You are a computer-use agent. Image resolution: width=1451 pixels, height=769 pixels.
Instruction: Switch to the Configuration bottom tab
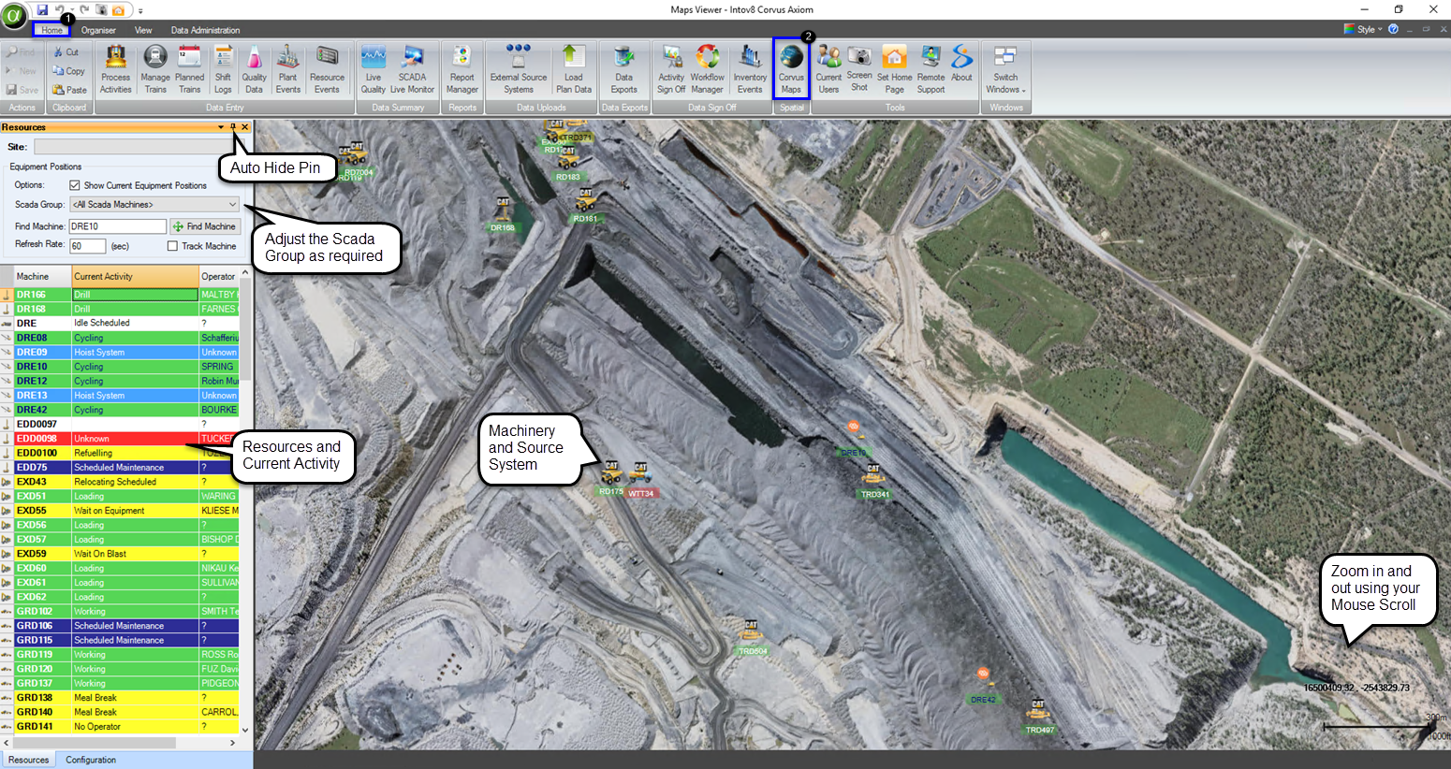91,760
